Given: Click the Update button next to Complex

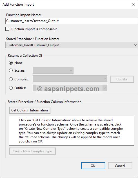Looking at the screenshot, I should [x=122, y=79].
